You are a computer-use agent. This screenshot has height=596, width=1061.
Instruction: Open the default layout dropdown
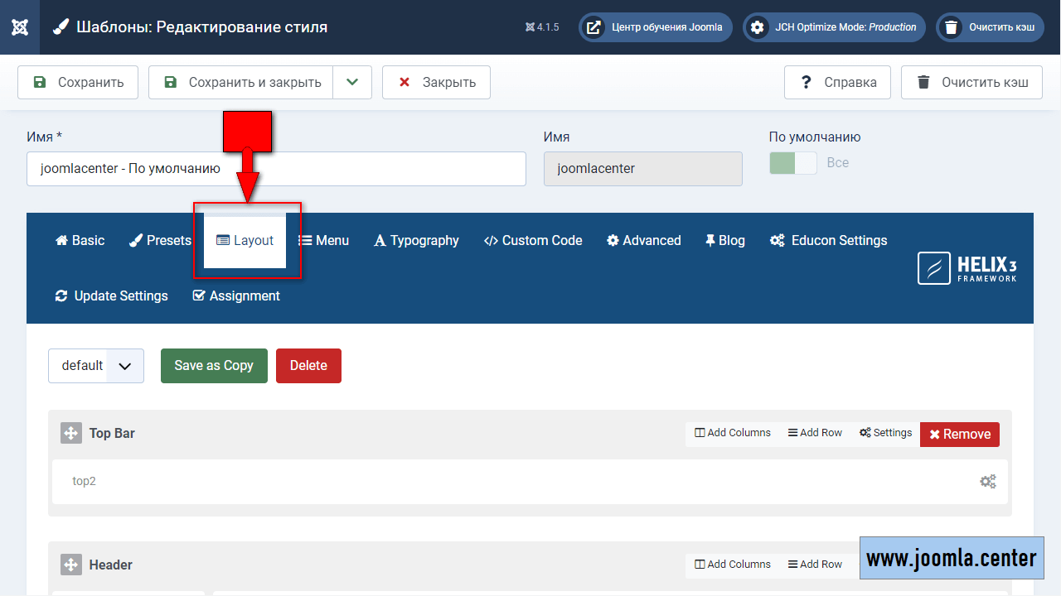click(96, 366)
